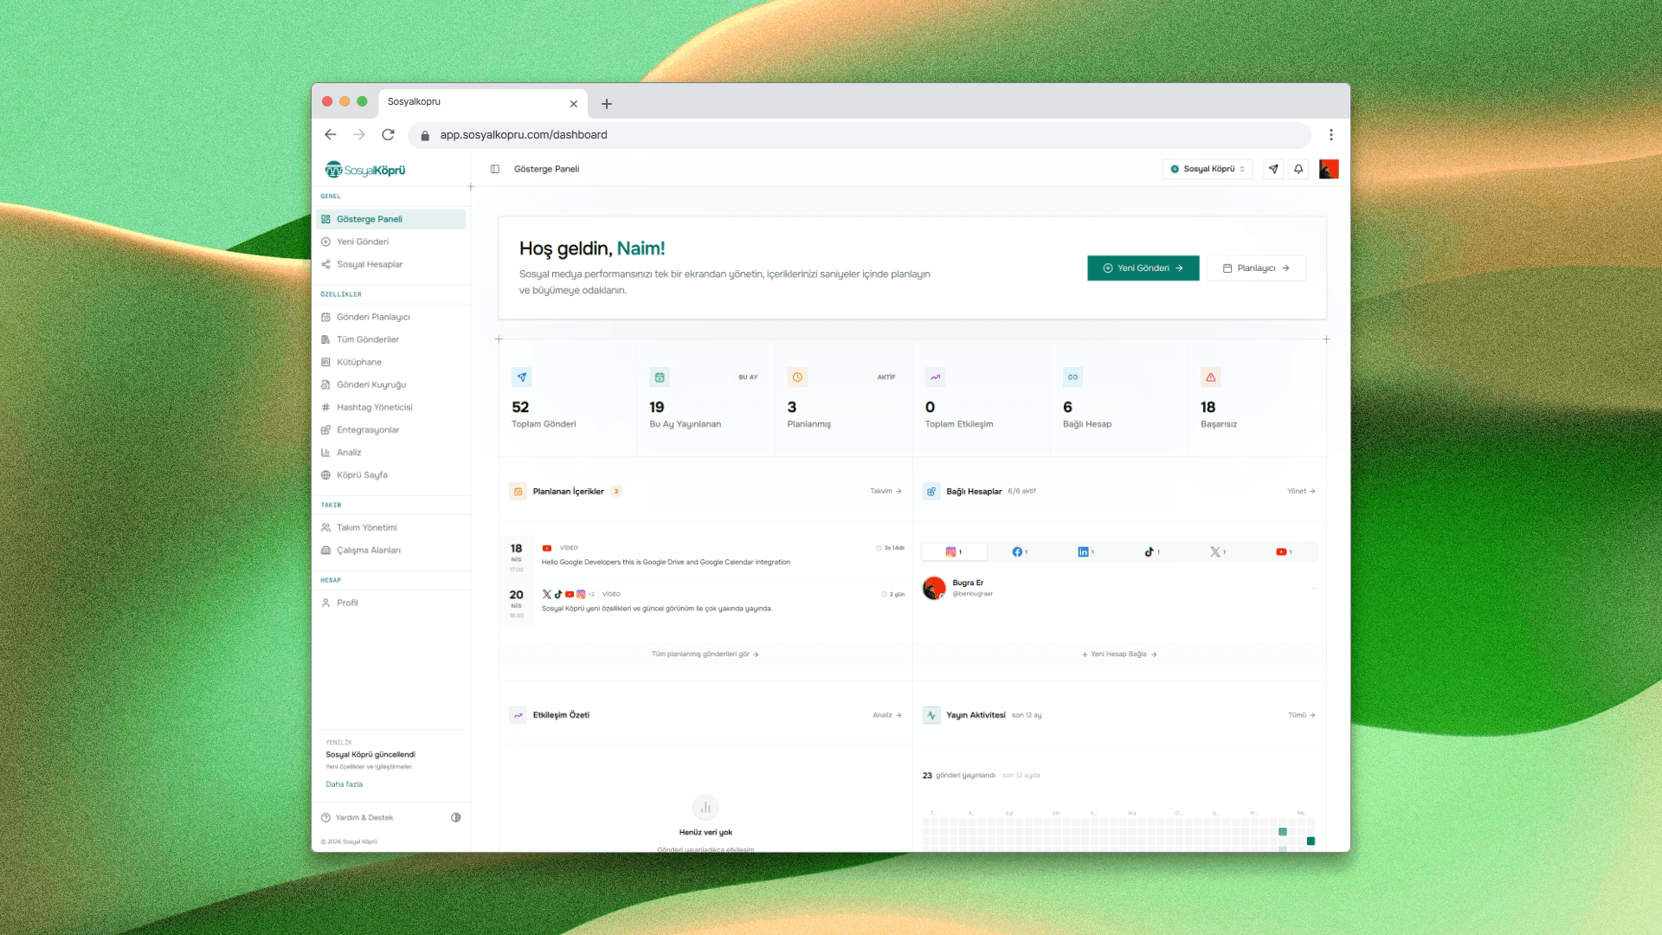This screenshot has height=935, width=1662.
Task: Open the Sosyal Köprü workspace dropdown
Action: pyautogui.click(x=1208, y=169)
